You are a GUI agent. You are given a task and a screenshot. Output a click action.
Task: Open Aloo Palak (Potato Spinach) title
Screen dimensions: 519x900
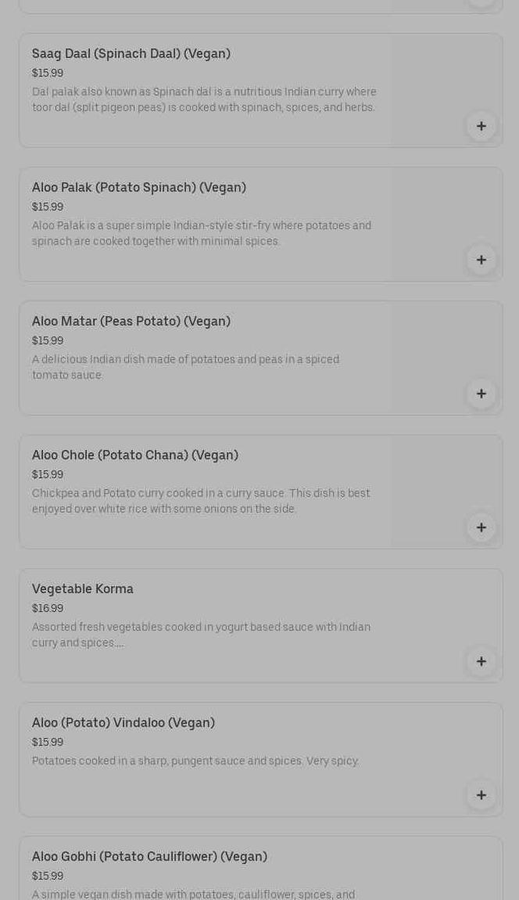tap(139, 188)
